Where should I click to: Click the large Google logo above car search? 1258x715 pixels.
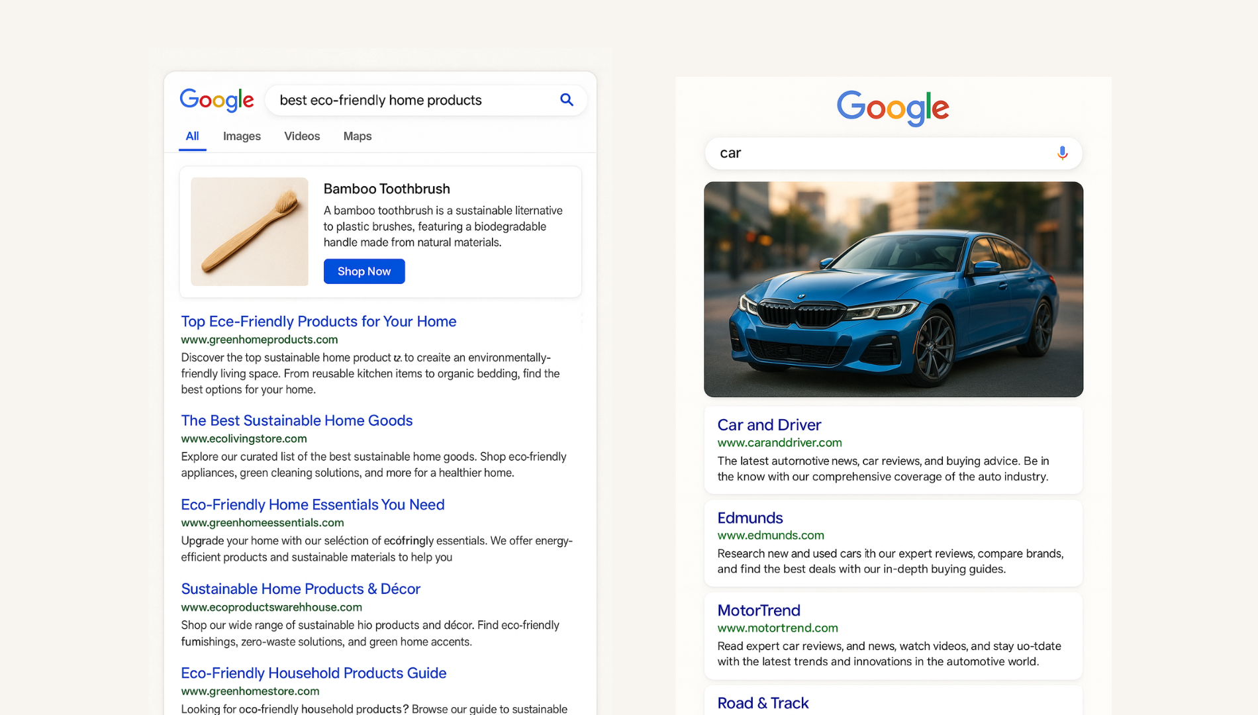point(893,108)
